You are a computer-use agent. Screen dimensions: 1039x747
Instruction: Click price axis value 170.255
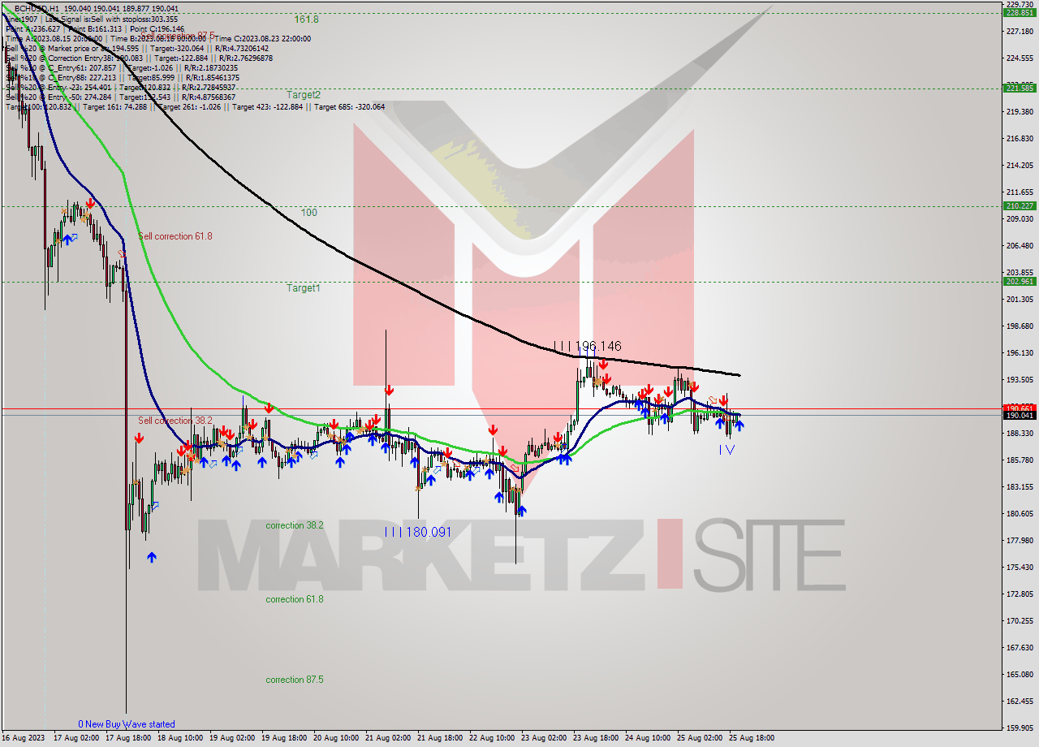pyautogui.click(x=1020, y=621)
